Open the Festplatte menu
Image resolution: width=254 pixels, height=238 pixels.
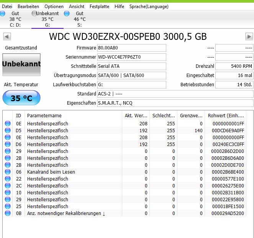point(99,7)
